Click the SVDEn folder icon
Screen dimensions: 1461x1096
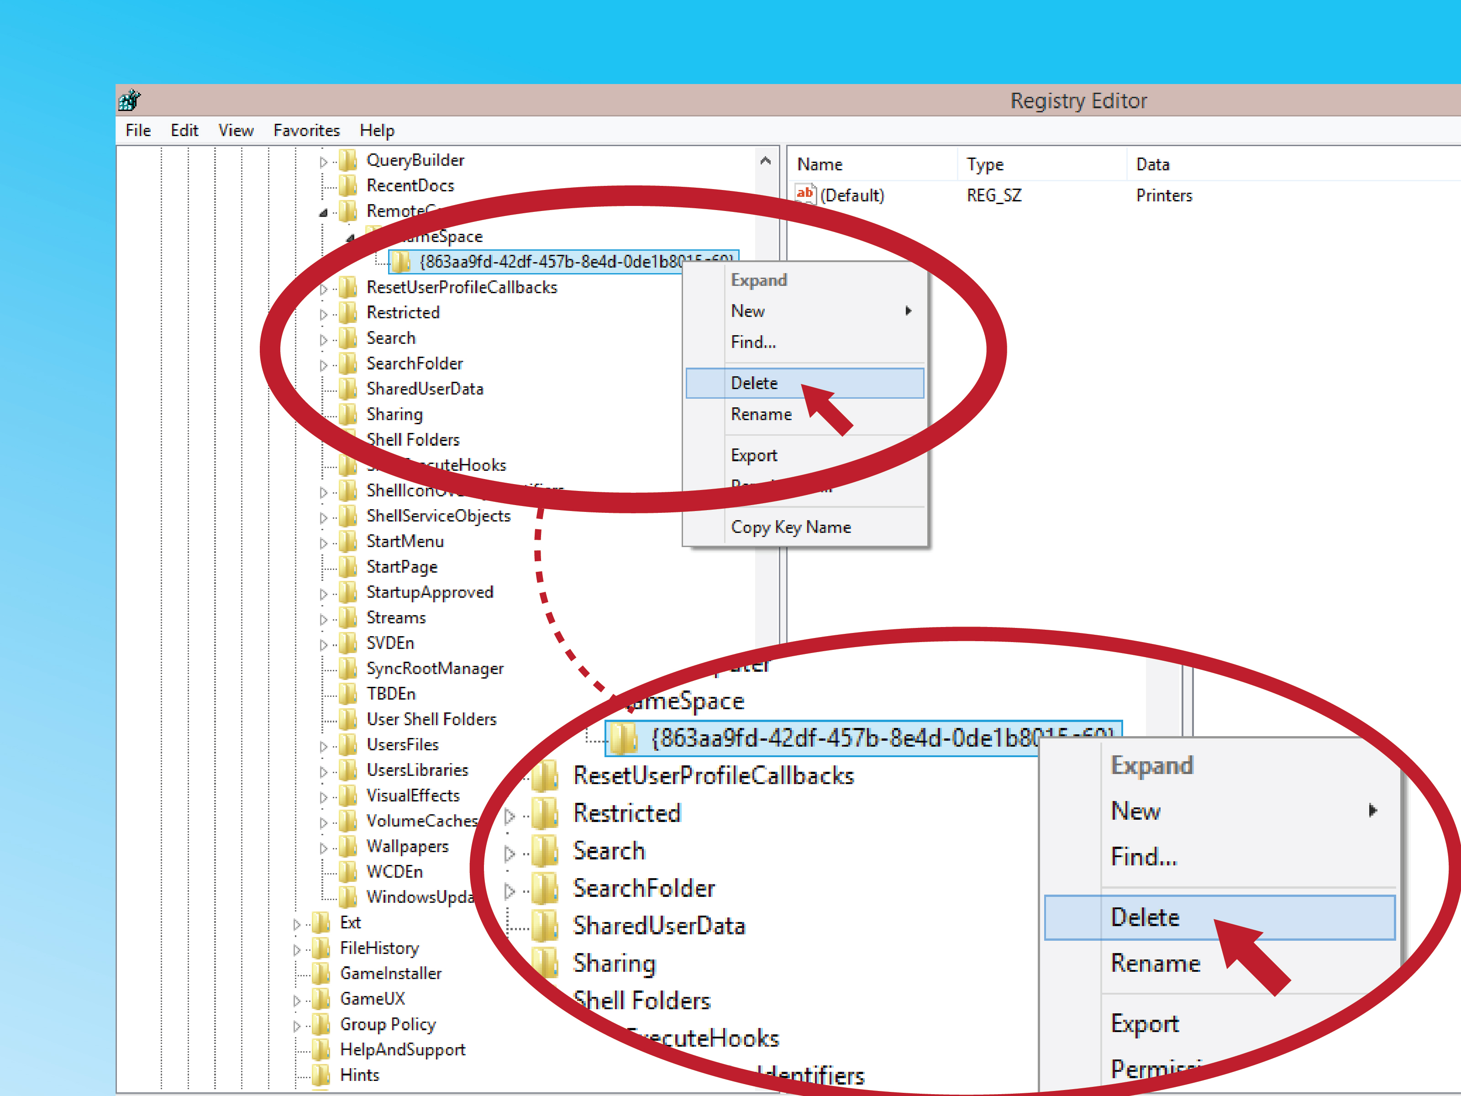pyautogui.click(x=348, y=643)
